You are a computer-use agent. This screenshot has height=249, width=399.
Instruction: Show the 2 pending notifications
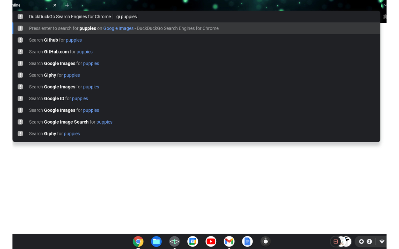click(369, 242)
